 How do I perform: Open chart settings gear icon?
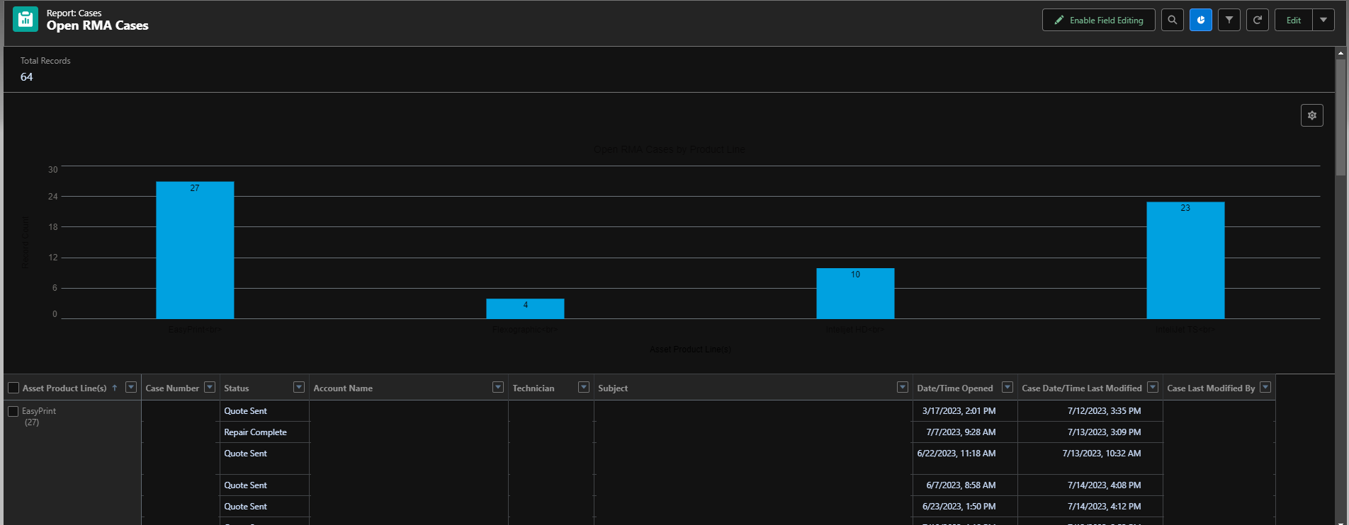coord(1311,115)
